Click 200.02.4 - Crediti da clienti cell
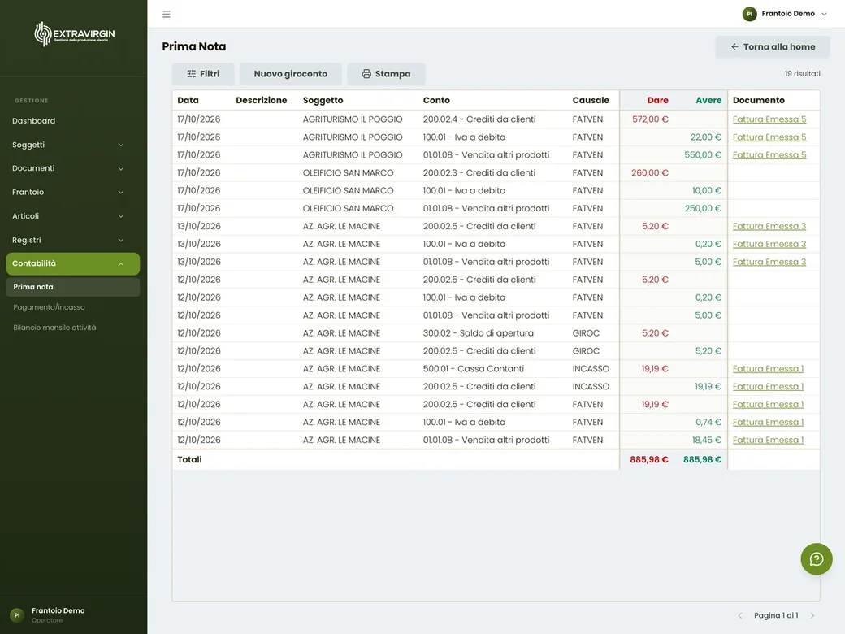The height and width of the screenshot is (634, 845). 479,119
